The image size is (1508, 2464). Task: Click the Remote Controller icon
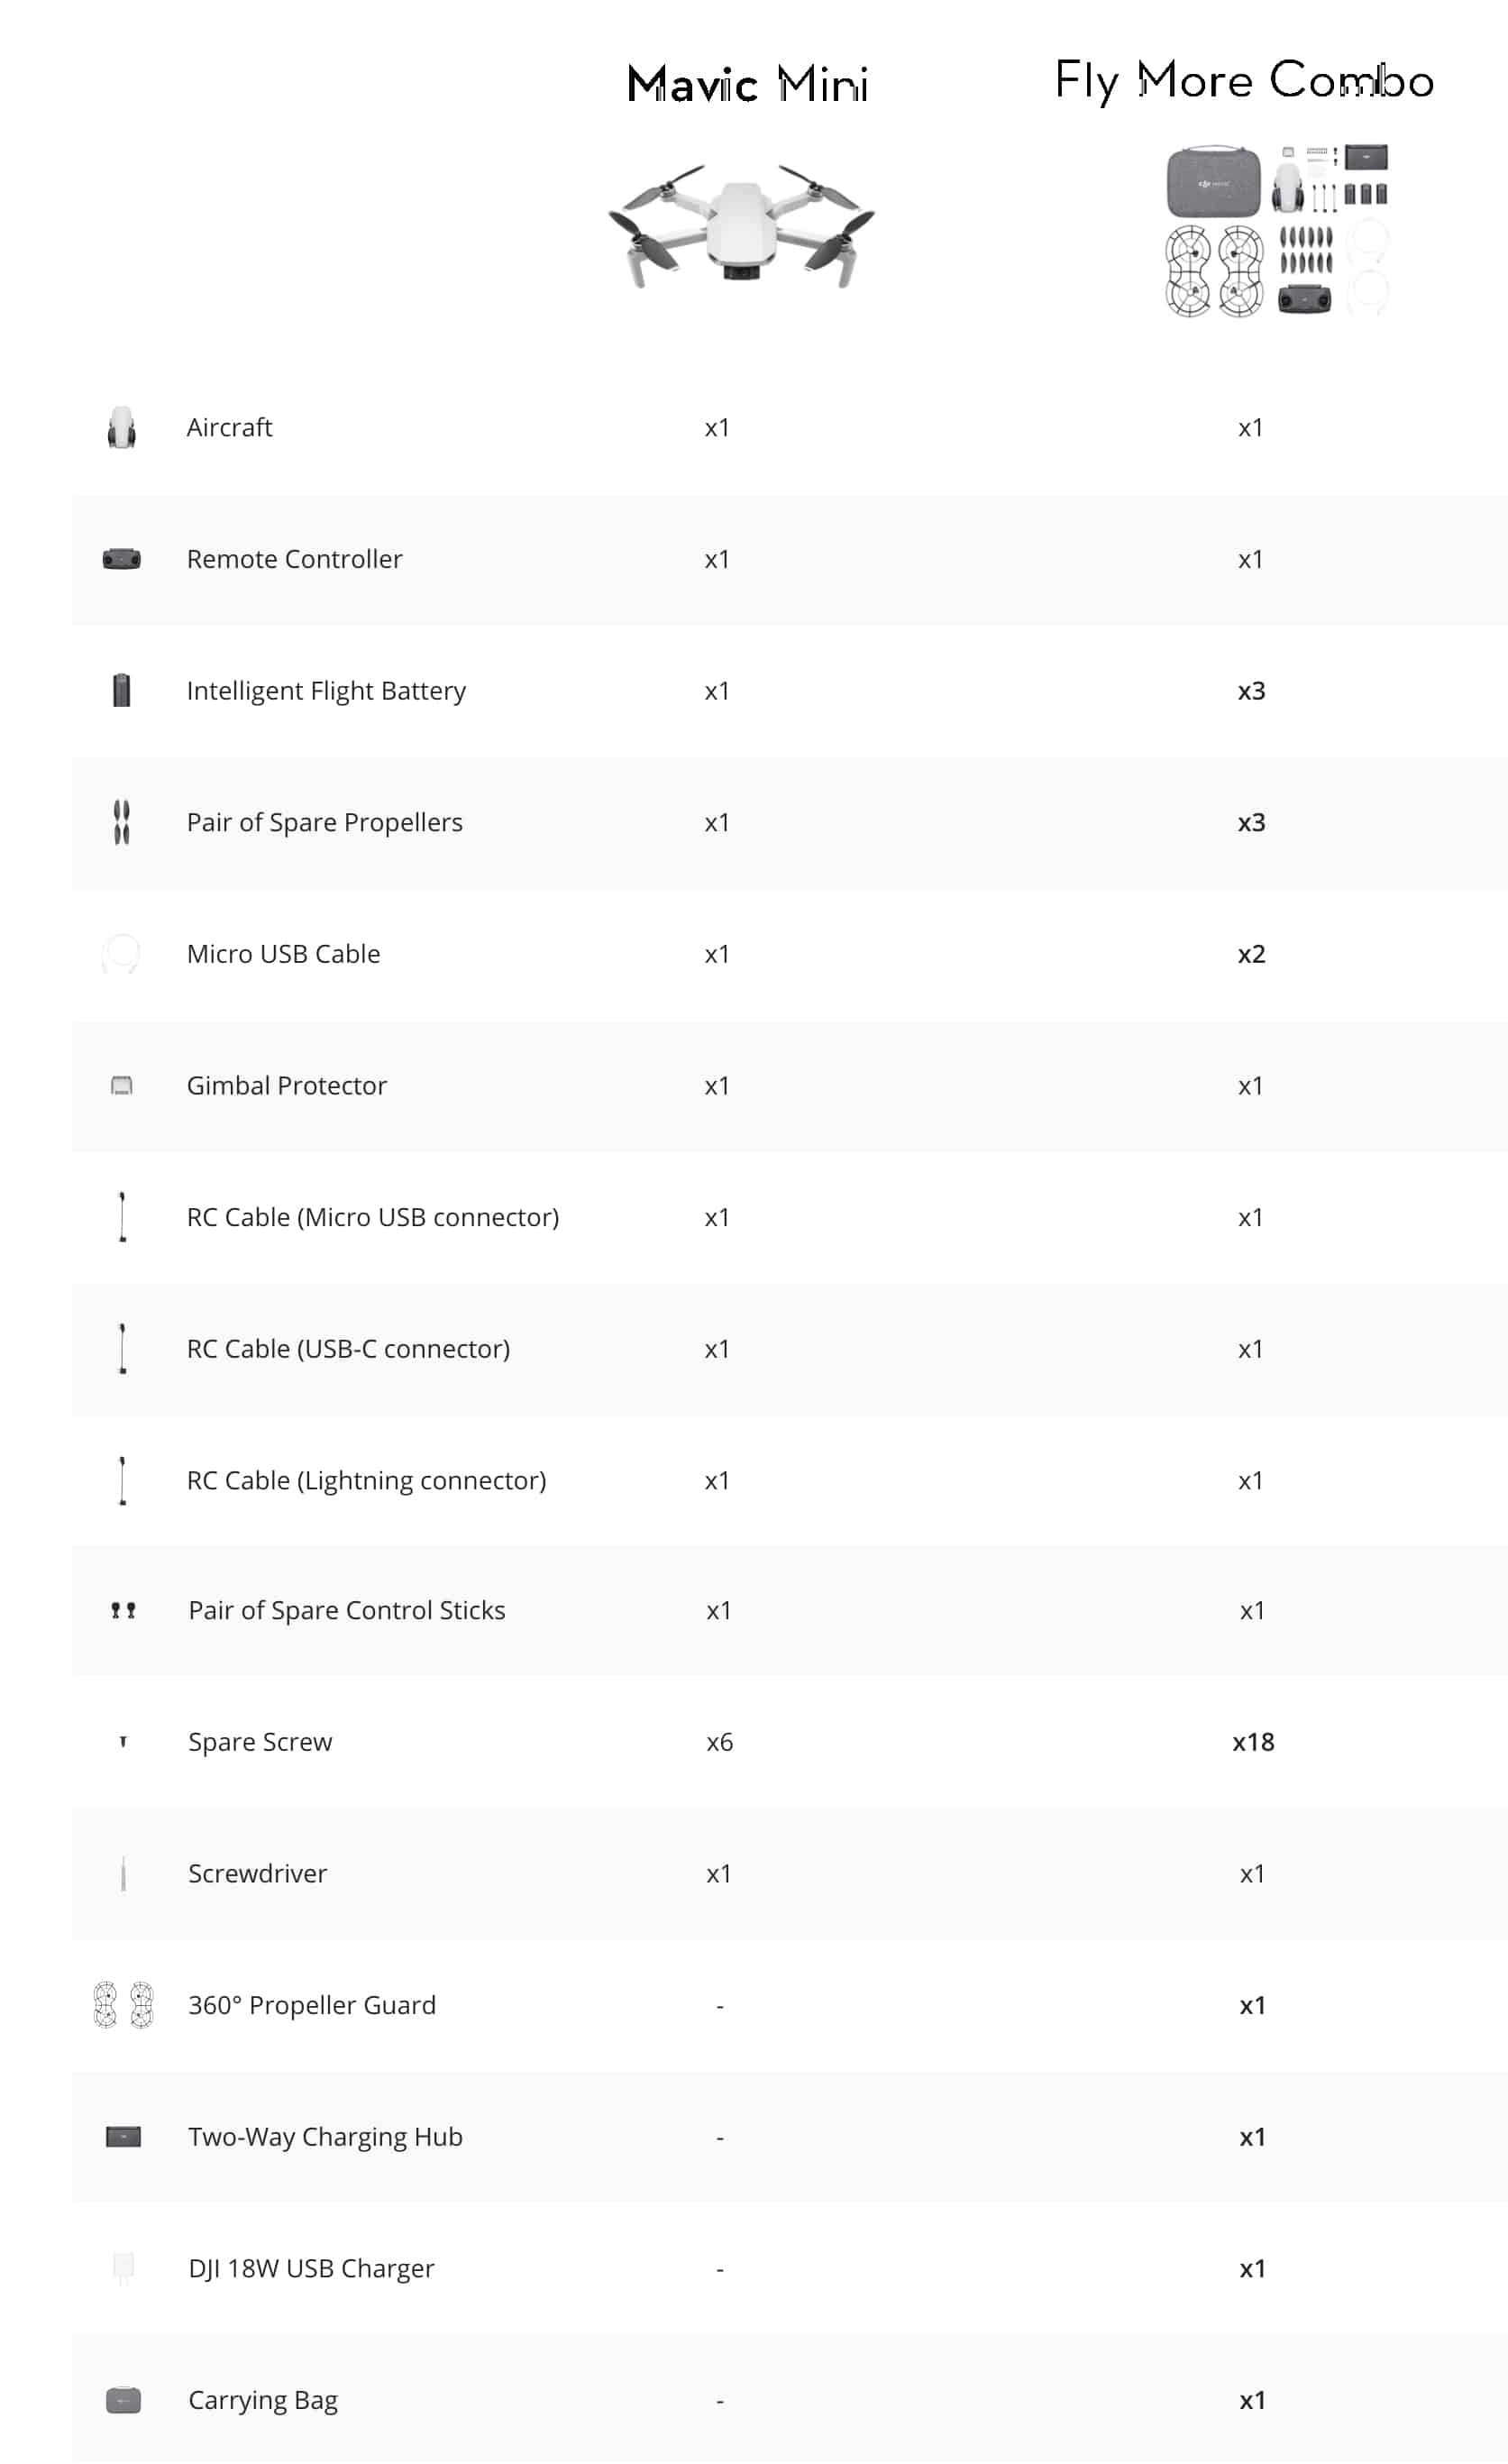click(x=122, y=559)
